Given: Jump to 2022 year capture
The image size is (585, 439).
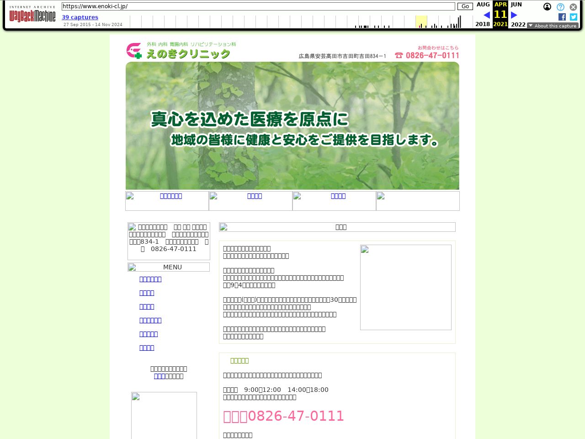Looking at the screenshot, I should [518, 24].
